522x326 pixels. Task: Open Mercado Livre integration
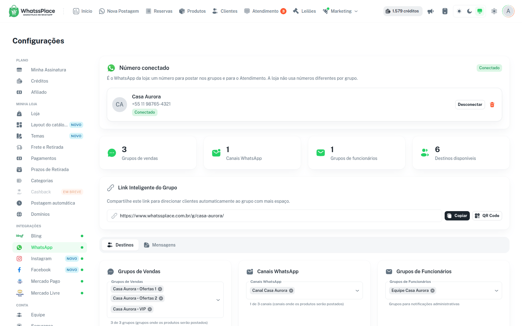click(x=50, y=293)
